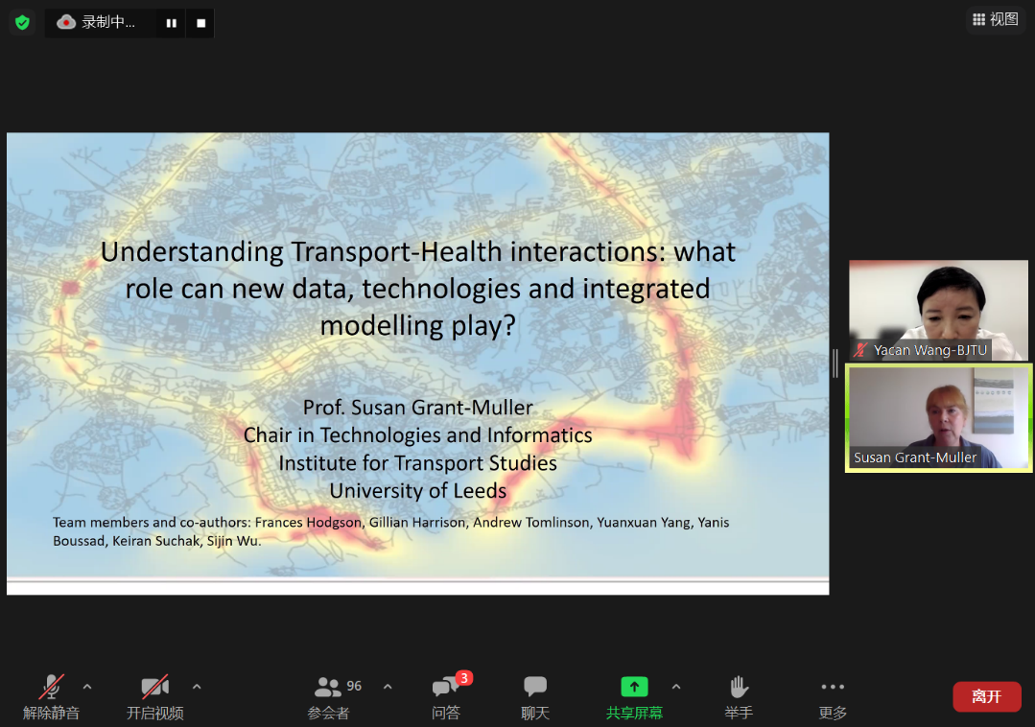Click slide text "Prof. Susan Grant-Muller"
1035x727 pixels.
[x=418, y=408]
